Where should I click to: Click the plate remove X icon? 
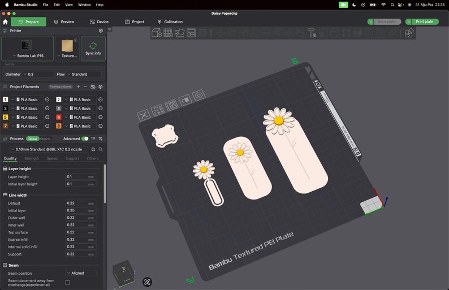tap(144, 115)
